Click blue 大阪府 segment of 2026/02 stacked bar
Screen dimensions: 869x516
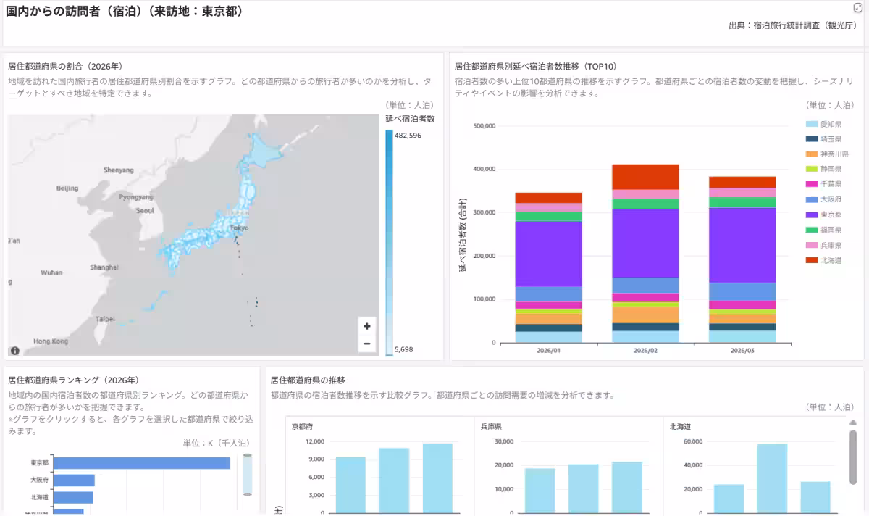click(x=646, y=286)
